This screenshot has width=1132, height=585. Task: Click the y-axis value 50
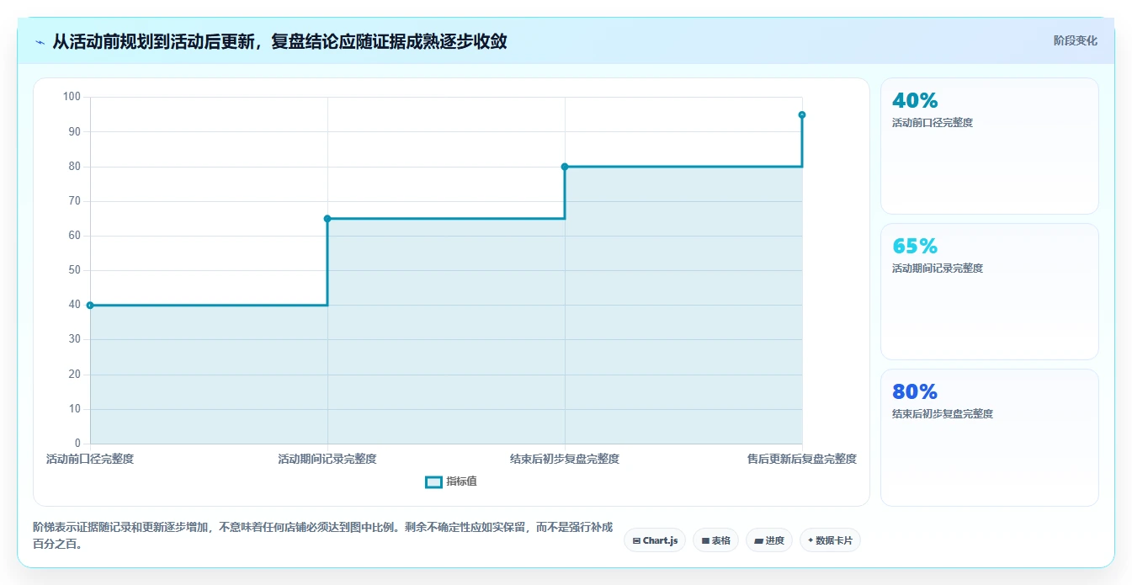pyautogui.click(x=75, y=270)
